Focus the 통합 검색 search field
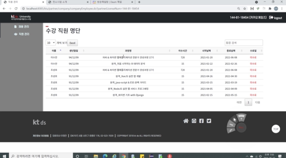286x158 pixels. tap(244, 43)
